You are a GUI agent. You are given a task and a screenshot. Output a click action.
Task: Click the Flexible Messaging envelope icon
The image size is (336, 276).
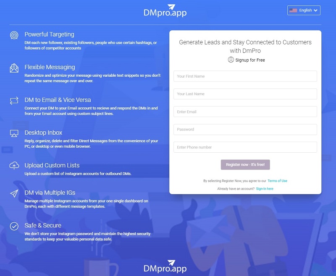[x=14, y=68]
